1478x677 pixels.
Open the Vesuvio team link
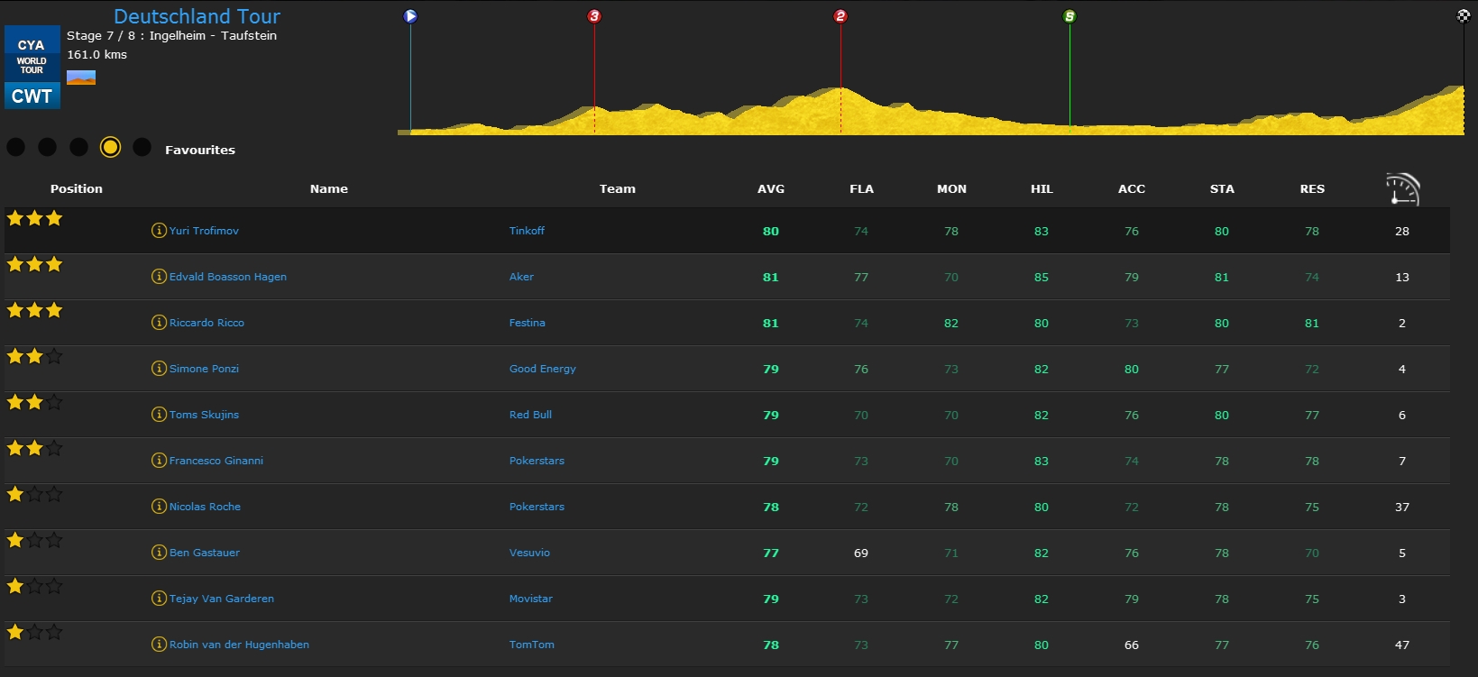(x=529, y=553)
